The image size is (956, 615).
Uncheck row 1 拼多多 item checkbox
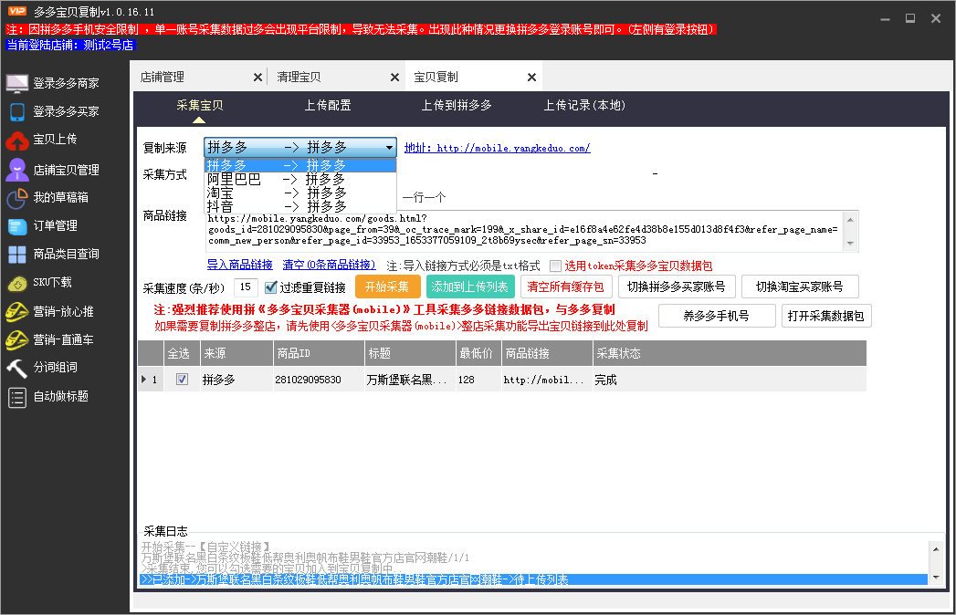182,379
